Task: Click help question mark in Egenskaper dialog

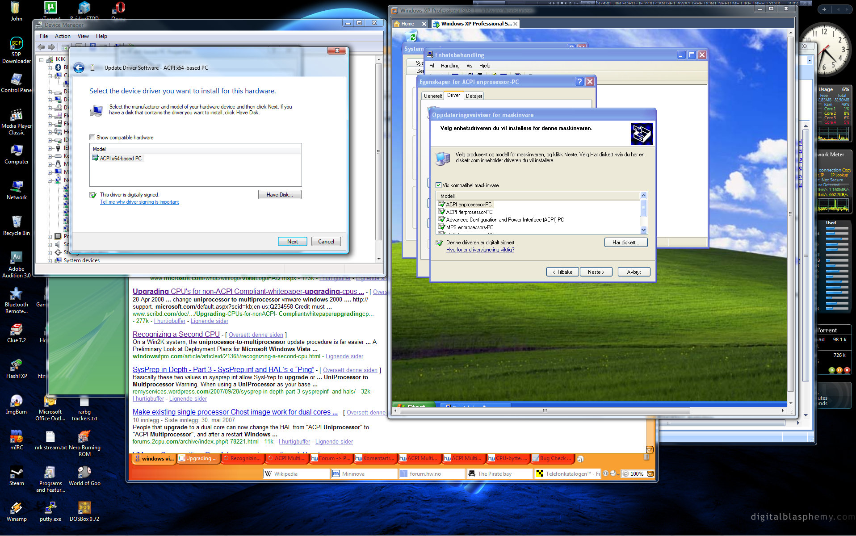Action: [x=579, y=81]
